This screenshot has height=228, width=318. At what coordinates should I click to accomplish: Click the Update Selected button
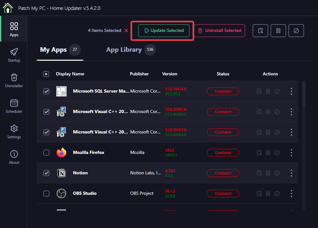click(x=163, y=31)
